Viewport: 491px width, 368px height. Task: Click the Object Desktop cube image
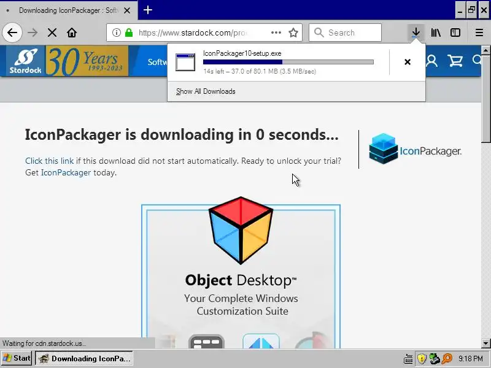[241, 231]
